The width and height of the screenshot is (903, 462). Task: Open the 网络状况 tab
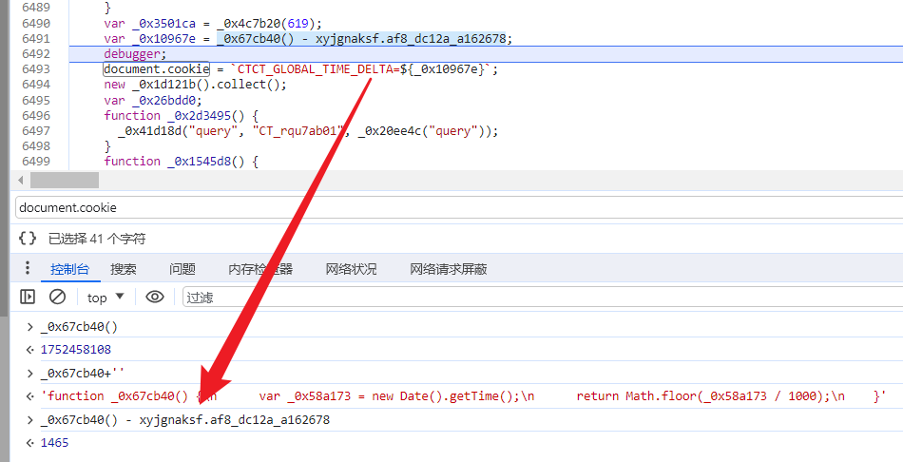click(352, 269)
